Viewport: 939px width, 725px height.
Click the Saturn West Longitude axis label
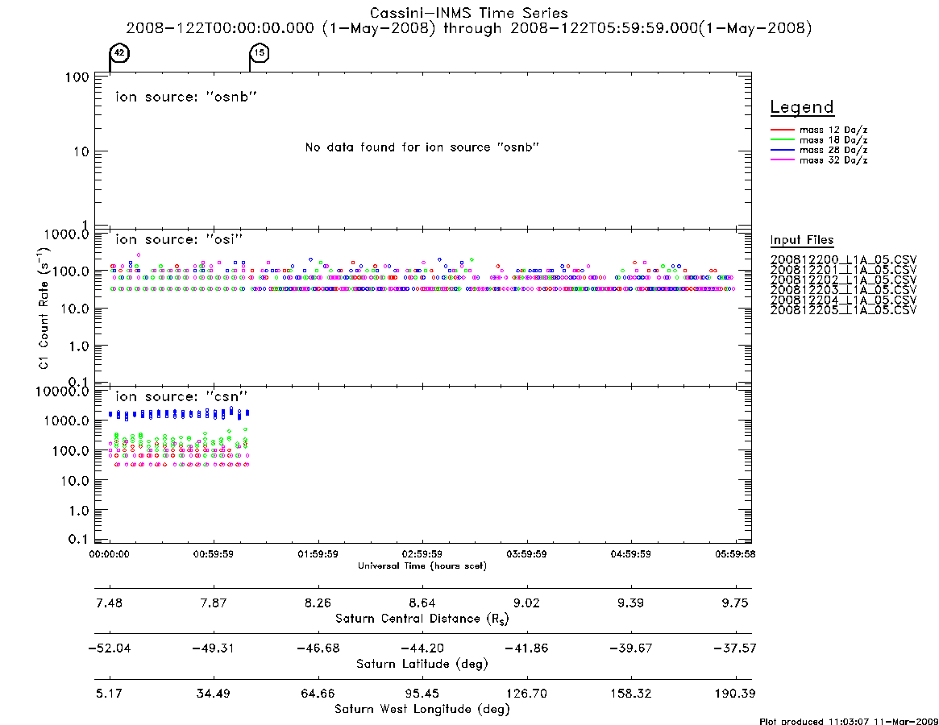point(422,709)
